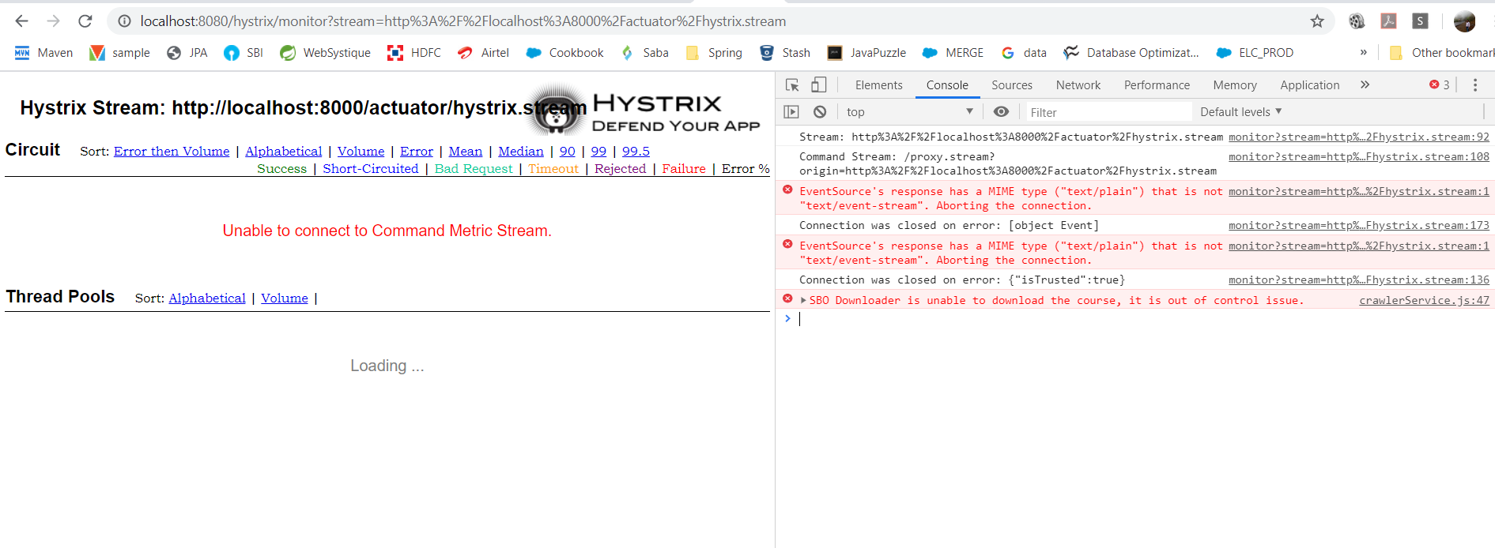Screen dimensions: 1495x548
Task: Switch to Network tab
Action: (1078, 85)
